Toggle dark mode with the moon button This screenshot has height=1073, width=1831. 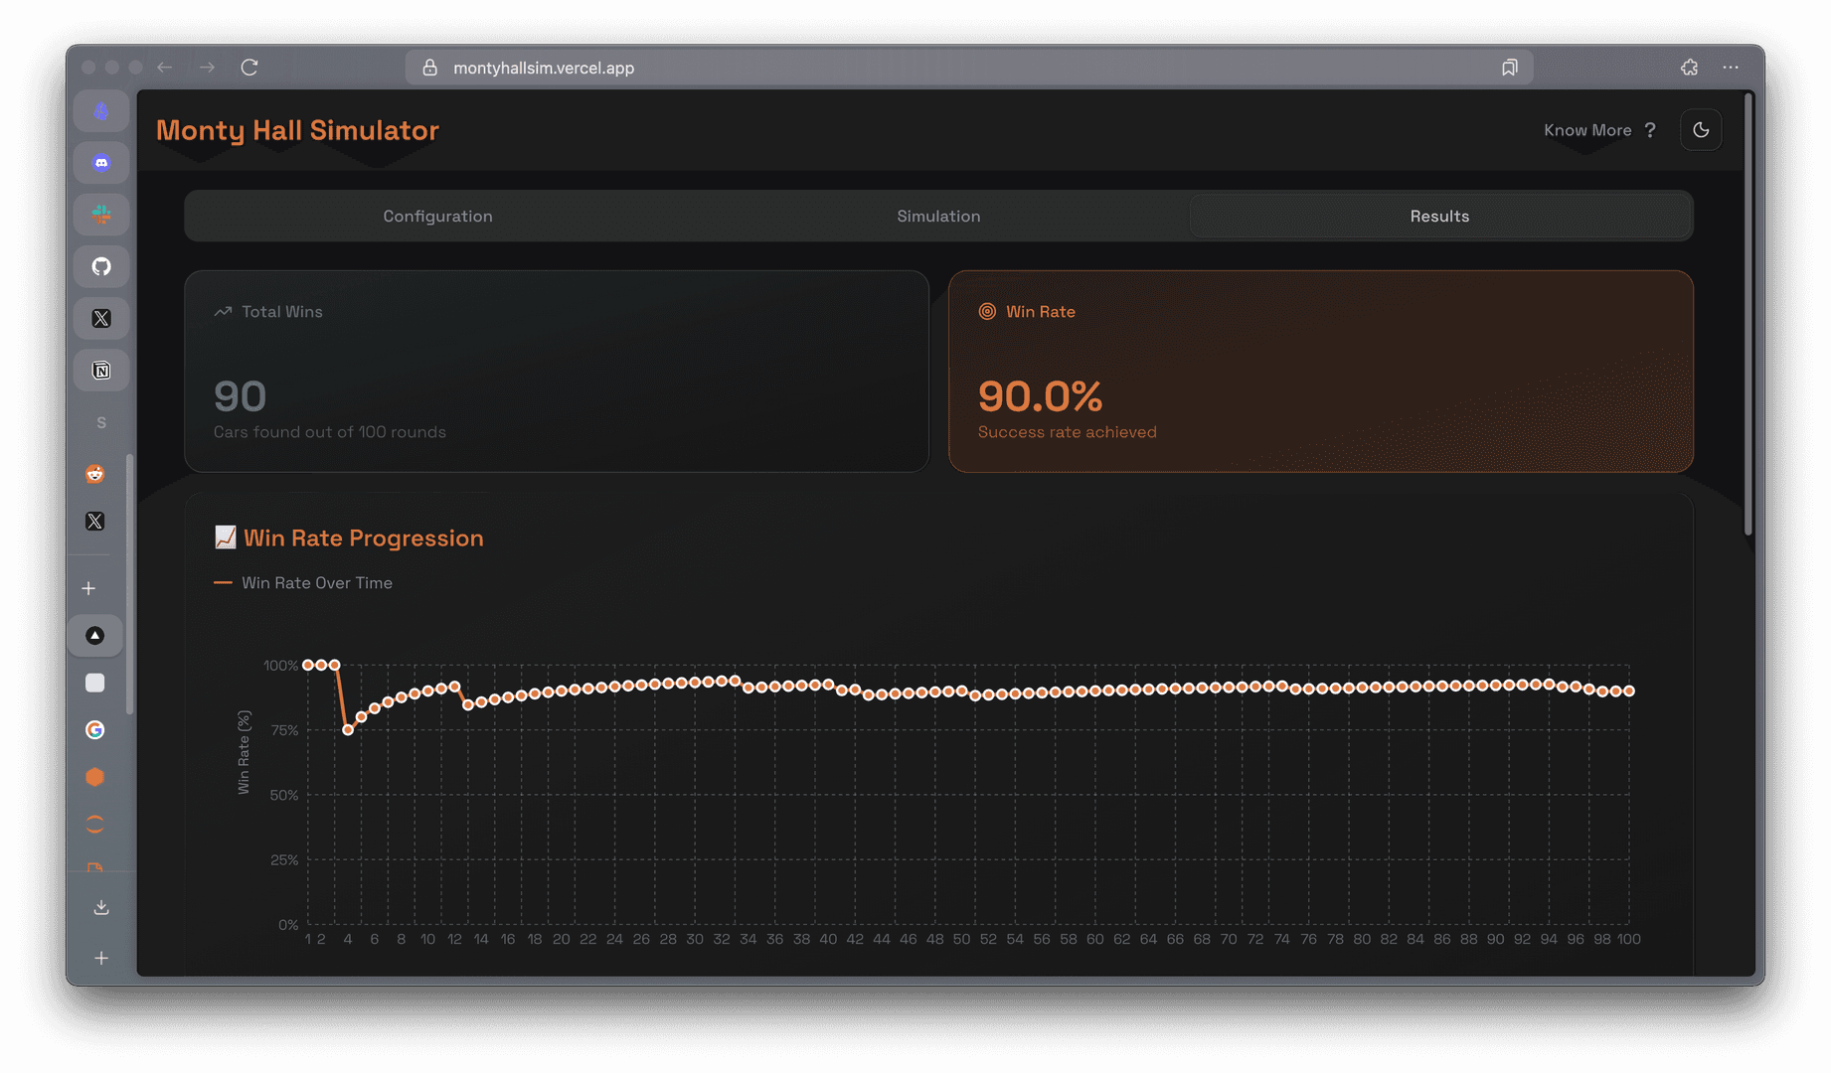[x=1701, y=130]
